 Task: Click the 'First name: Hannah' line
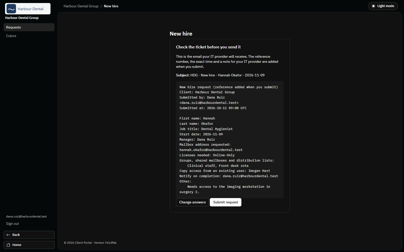[197, 118]
